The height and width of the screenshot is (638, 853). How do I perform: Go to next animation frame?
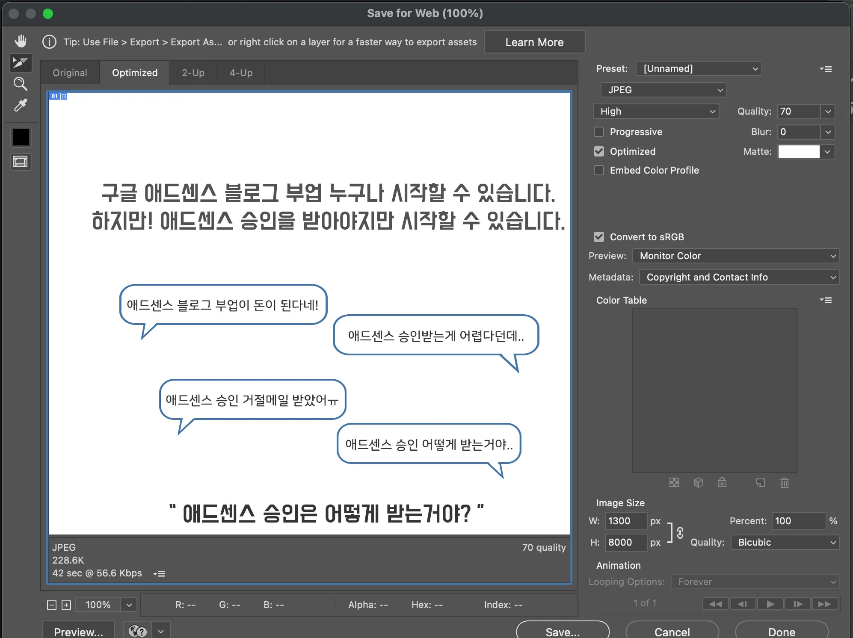pyautogui.click(x=798, y=604)
